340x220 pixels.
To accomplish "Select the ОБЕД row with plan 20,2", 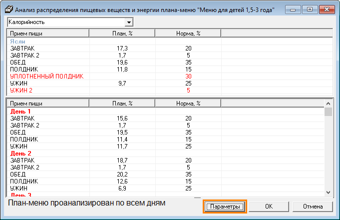I will pyautogui.click(x=18, y=174).
